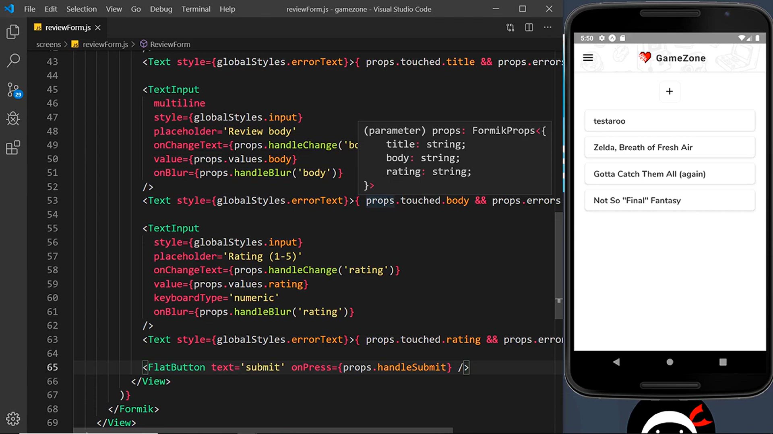
Task: Click the closing View tag on line 66
Action: 151,381
